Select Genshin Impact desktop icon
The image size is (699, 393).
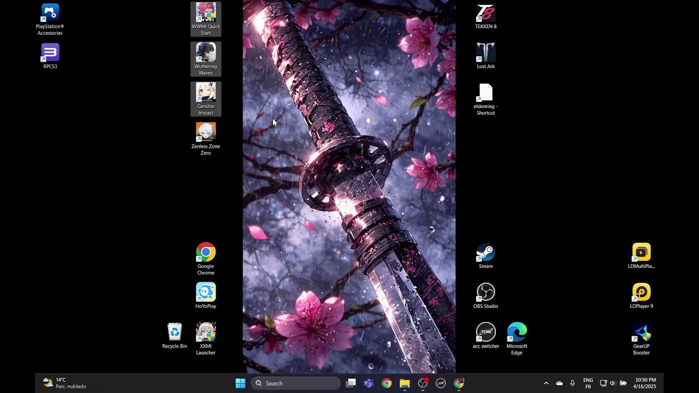[206, 99]
